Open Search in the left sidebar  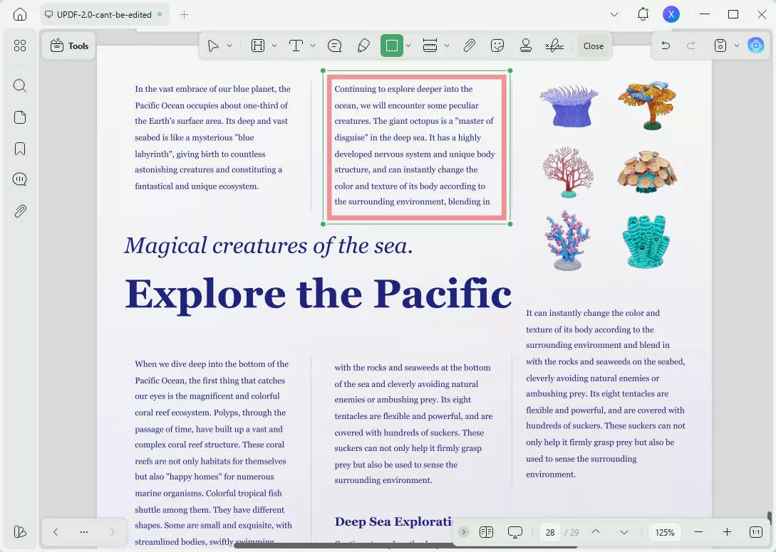19,85
